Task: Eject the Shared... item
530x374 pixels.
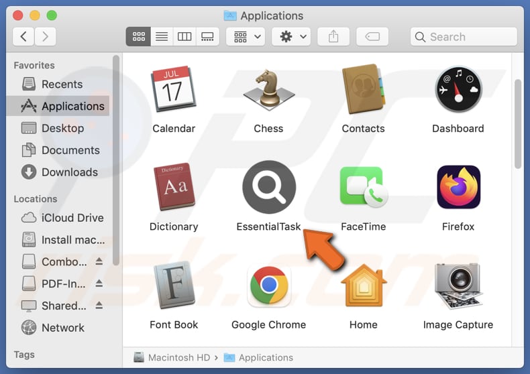Action: (99, 305)
